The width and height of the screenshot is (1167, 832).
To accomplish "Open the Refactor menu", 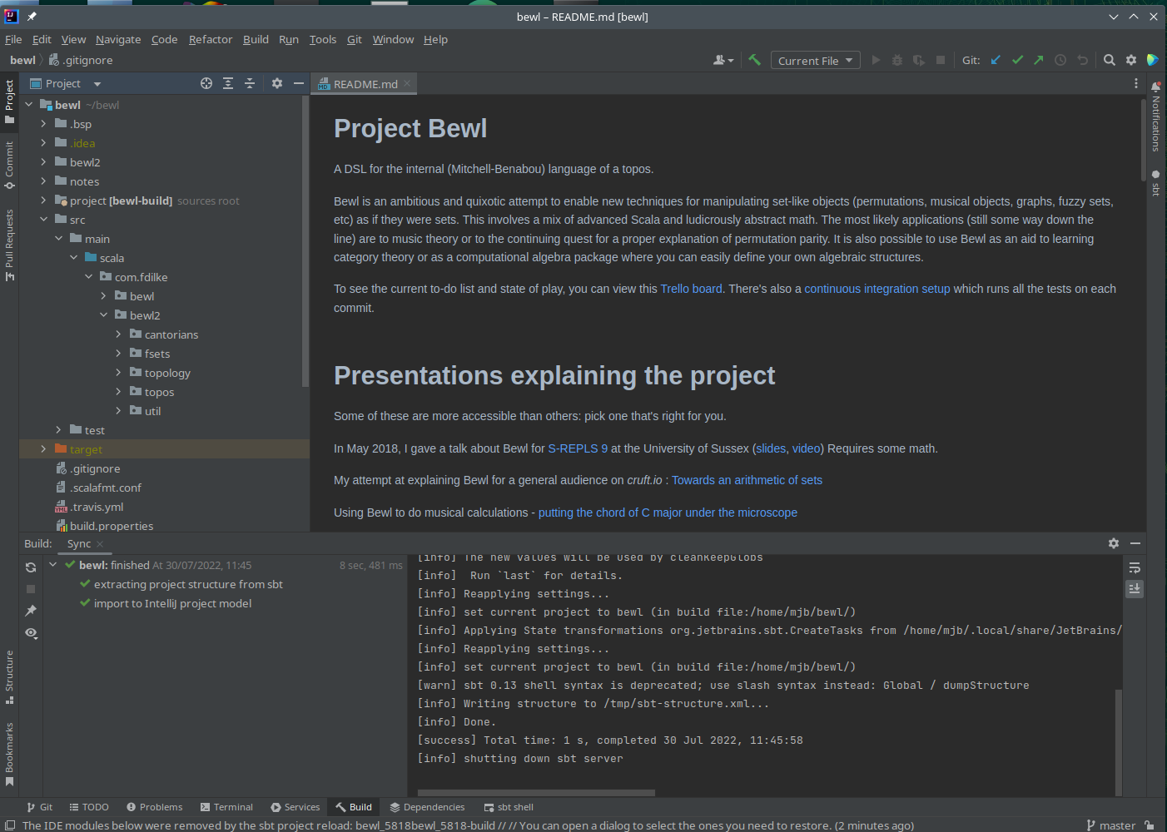I will coord(211,39).
